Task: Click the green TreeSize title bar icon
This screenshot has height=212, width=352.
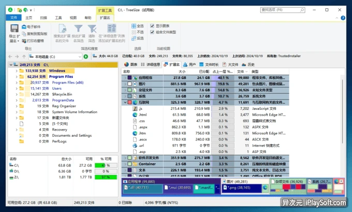Action: point(10,10)
